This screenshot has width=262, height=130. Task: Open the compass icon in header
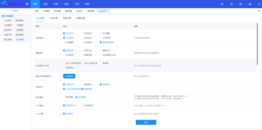(x=241, y=4)
